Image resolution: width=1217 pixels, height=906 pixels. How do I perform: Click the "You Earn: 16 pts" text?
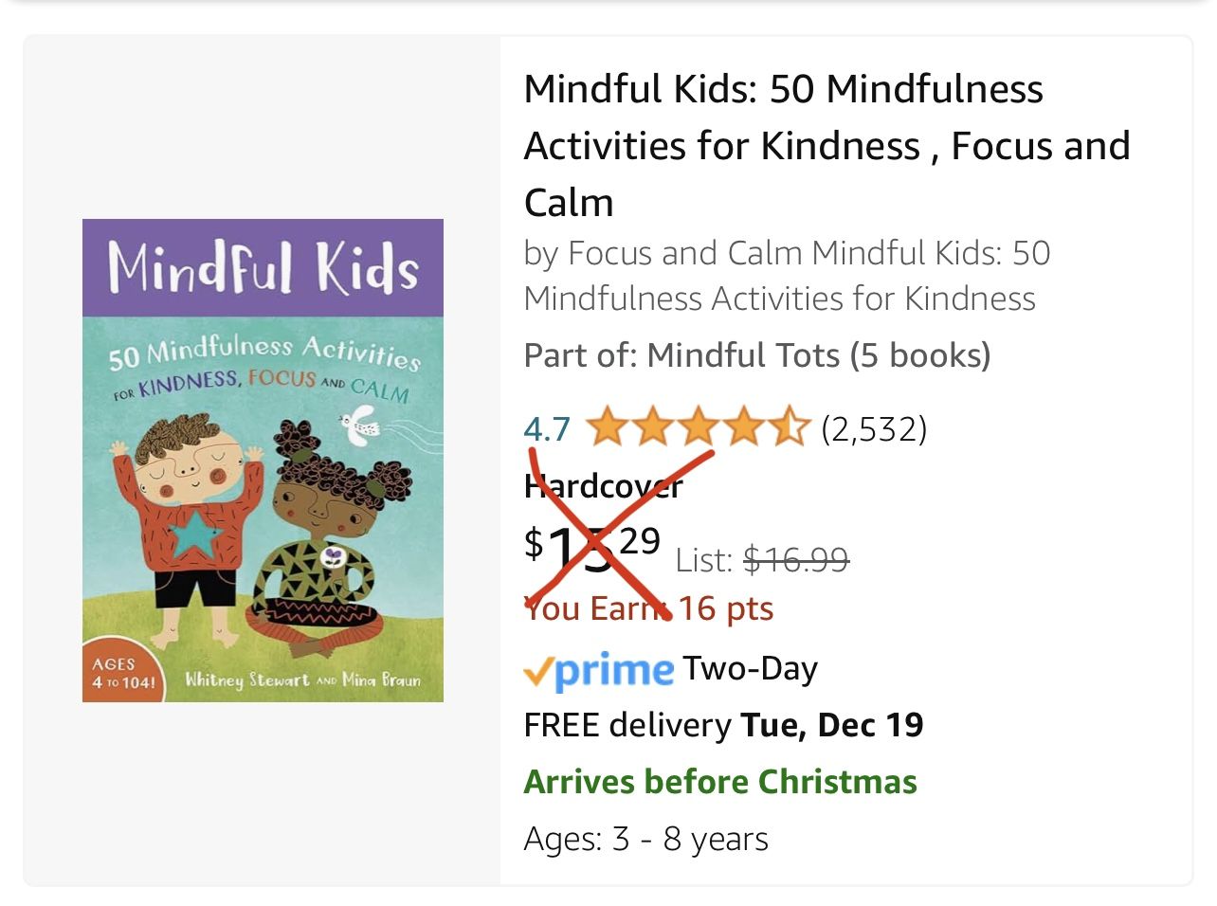coord(648,608)
